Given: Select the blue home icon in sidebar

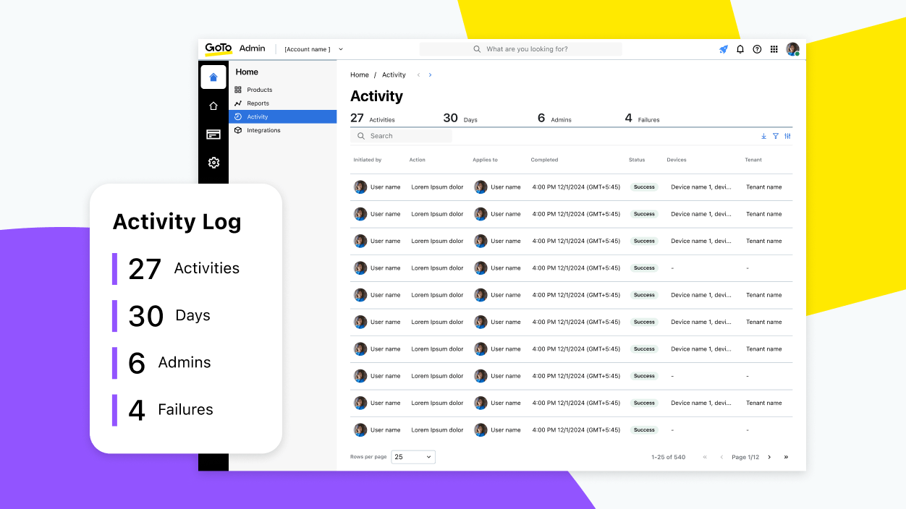Looking at the screenshot, I should 213,77.
